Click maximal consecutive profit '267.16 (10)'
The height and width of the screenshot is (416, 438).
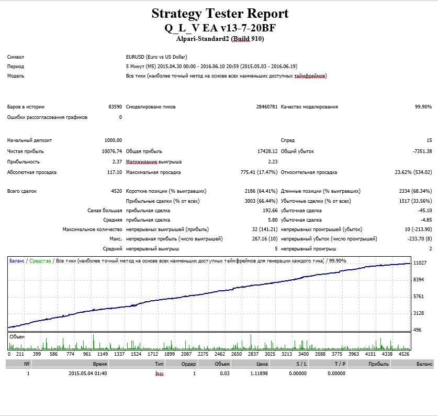click(265, 239)
